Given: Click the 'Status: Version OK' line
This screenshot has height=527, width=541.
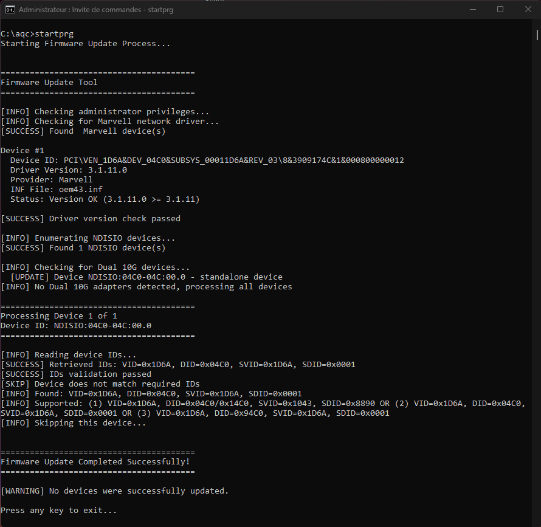Looking at the screenshot, I should (105, 199).
